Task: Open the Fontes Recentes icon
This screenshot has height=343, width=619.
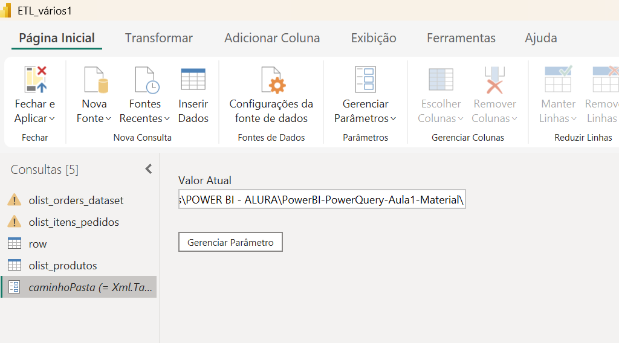Action: [147, 80]
